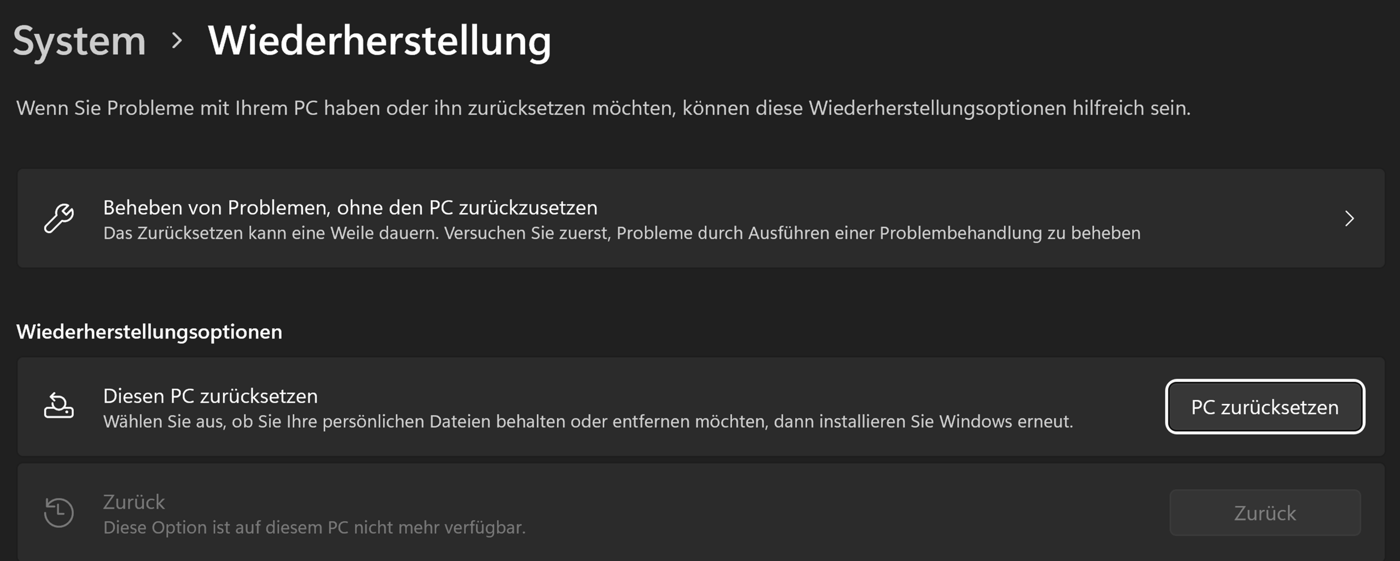Click the "Diese Option ist auf diesem PC nicht mehr verfügbar" text

click(x=314, y=528)
